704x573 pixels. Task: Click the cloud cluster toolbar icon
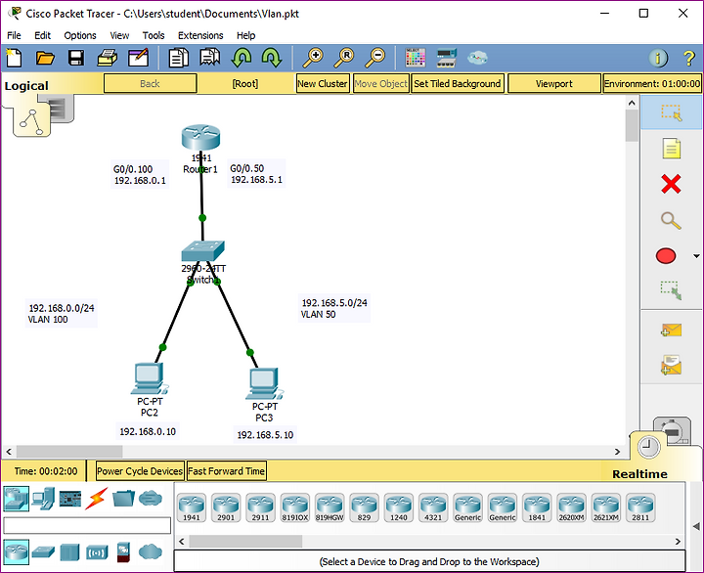(477, 58)
